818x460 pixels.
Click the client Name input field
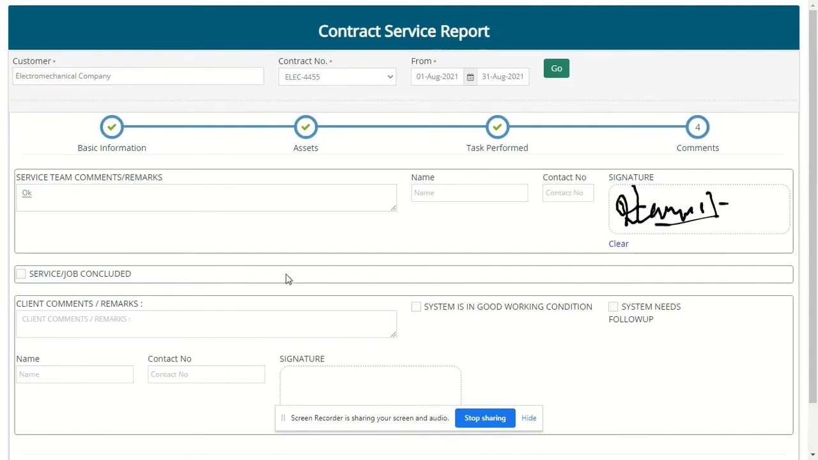tap(75, 374)
